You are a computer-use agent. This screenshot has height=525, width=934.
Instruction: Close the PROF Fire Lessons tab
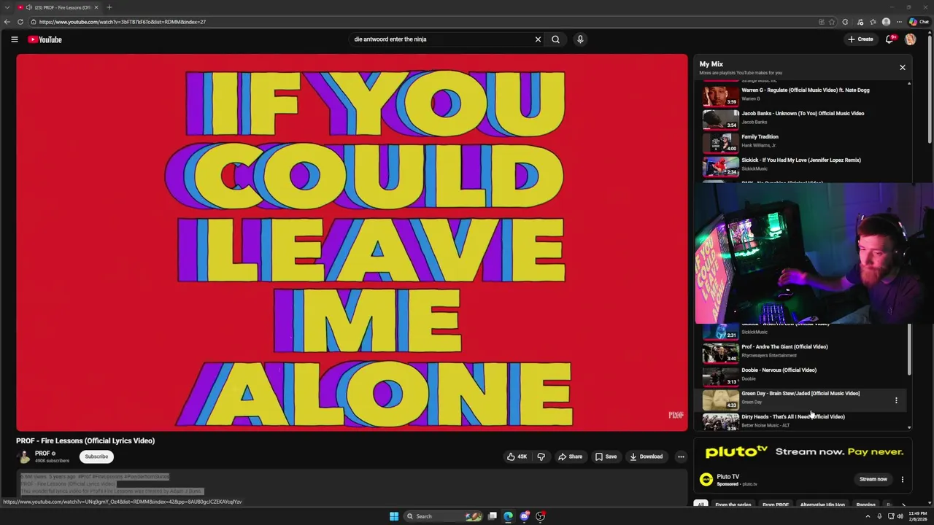[x=96, y=7]
